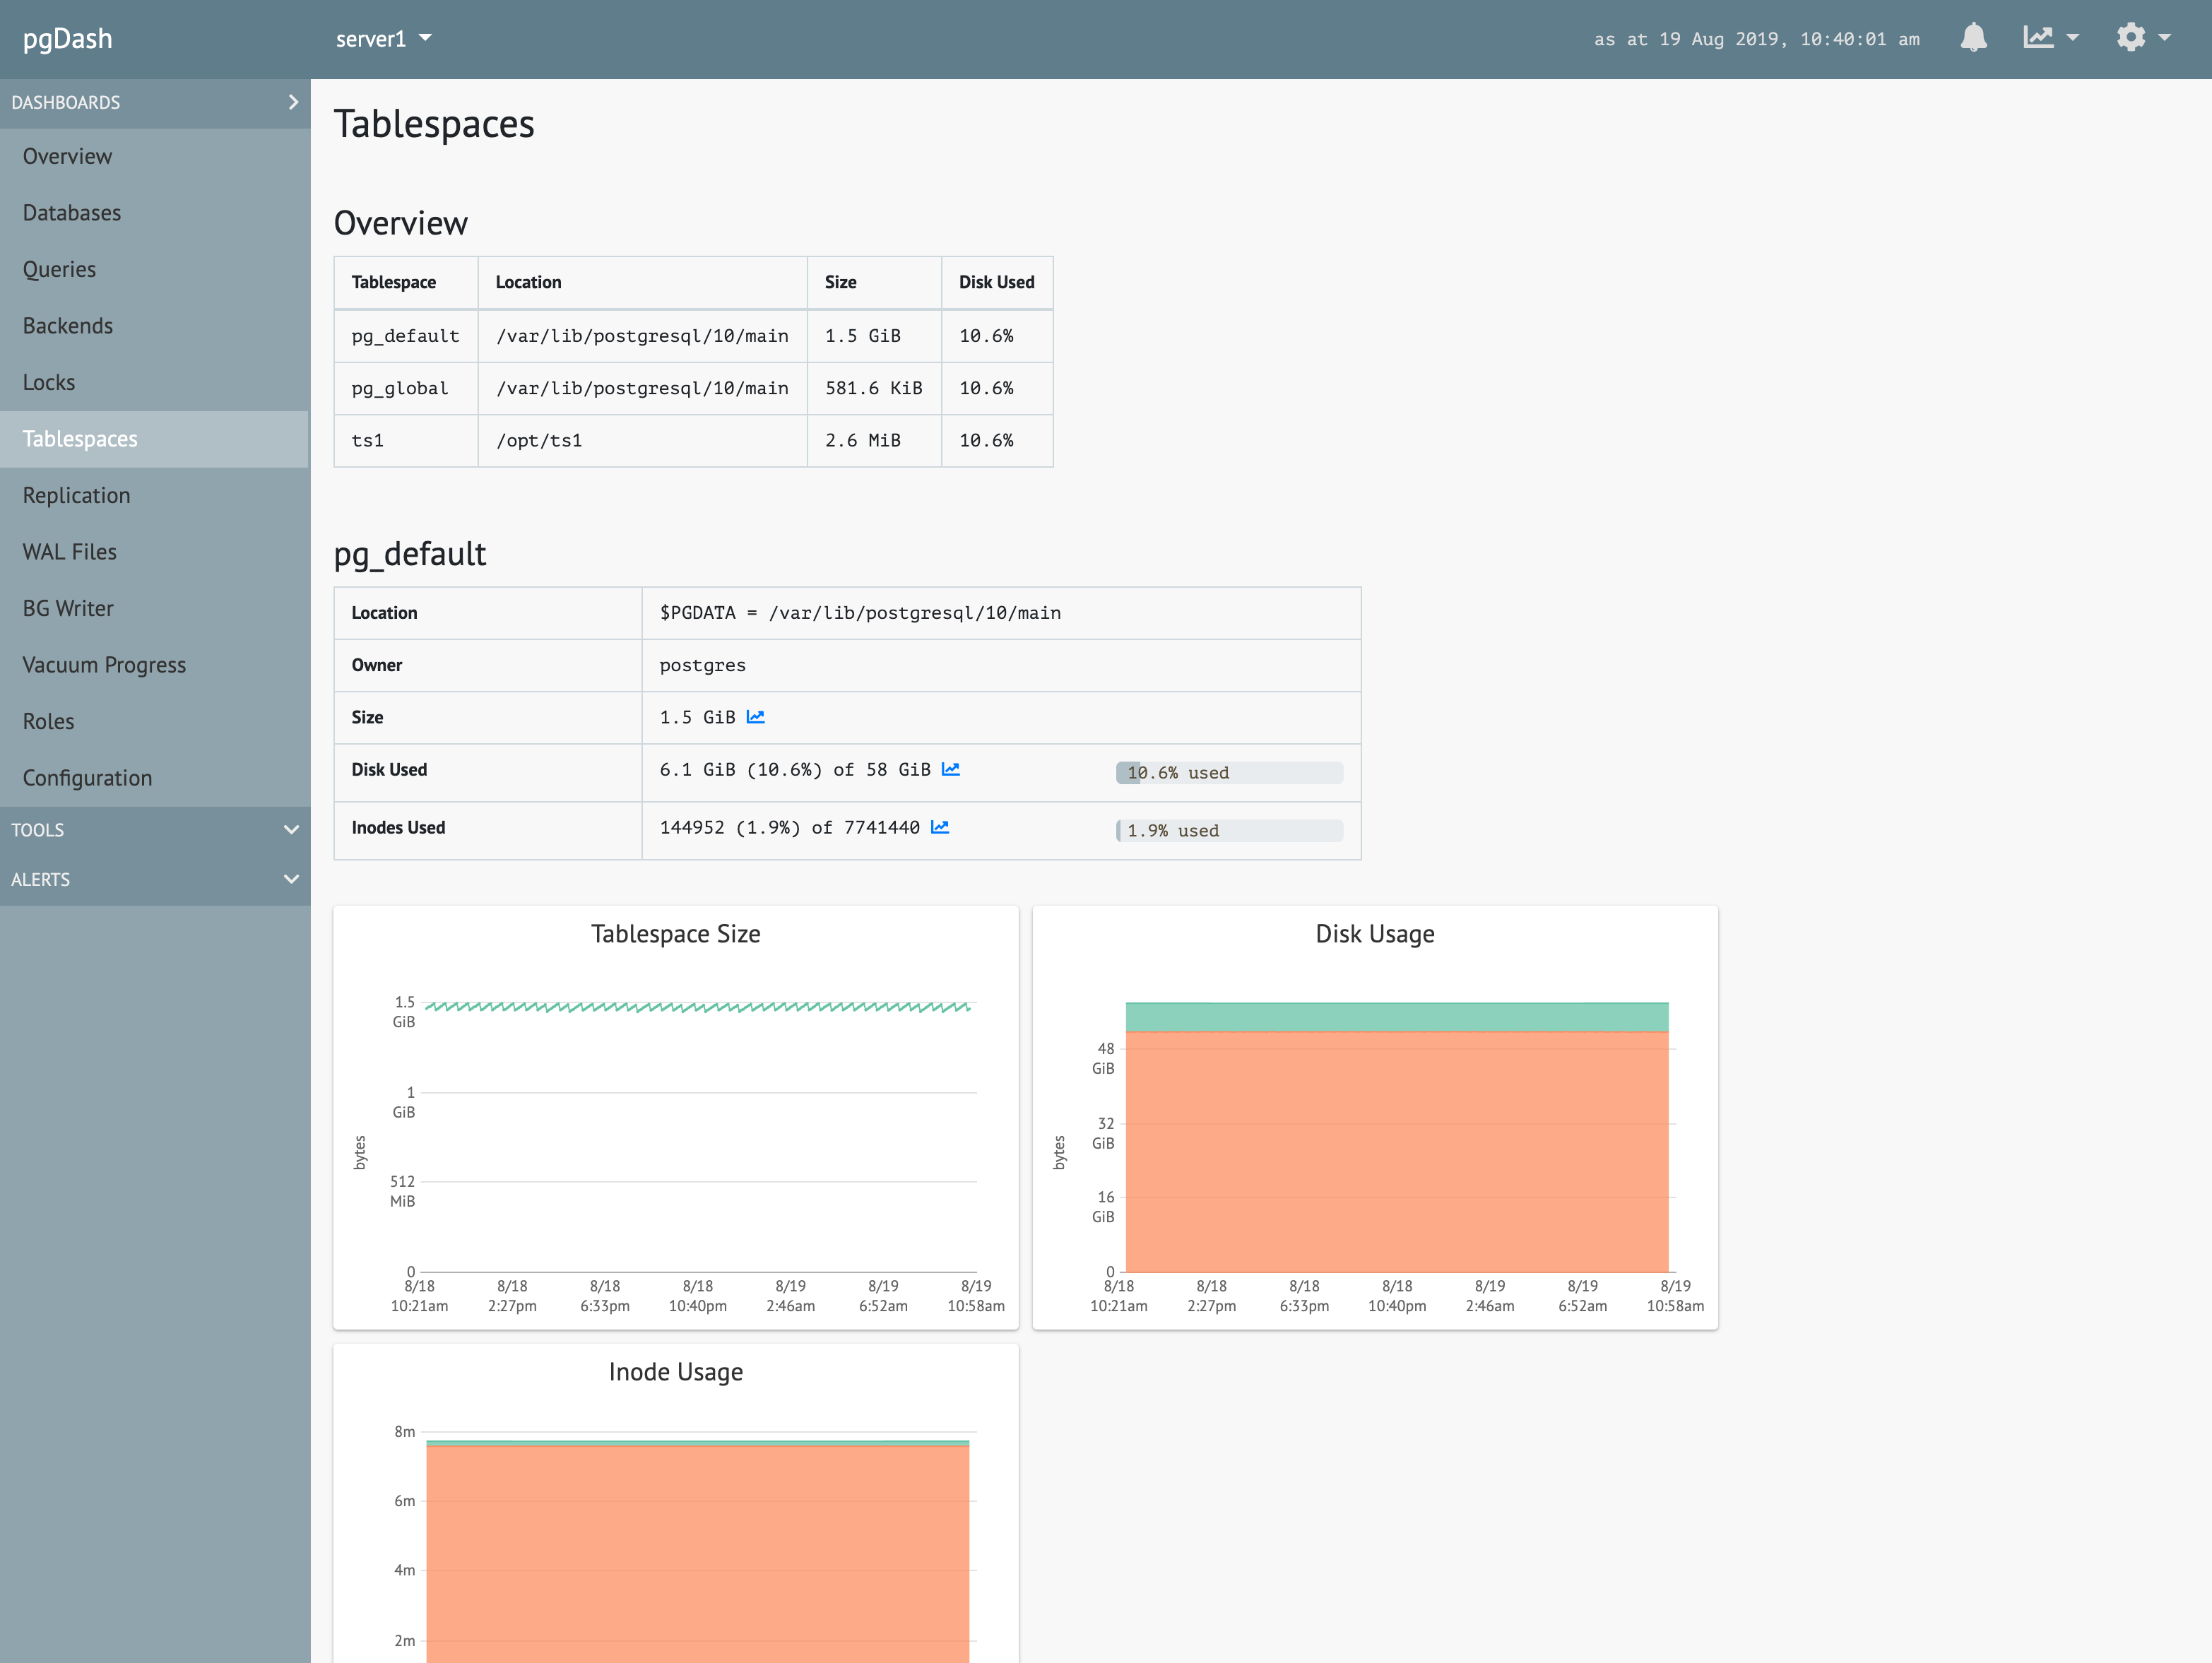2212x1663 pixels.
Task: Collapse the TOOLS sidebar section
Action: [290, 829]
